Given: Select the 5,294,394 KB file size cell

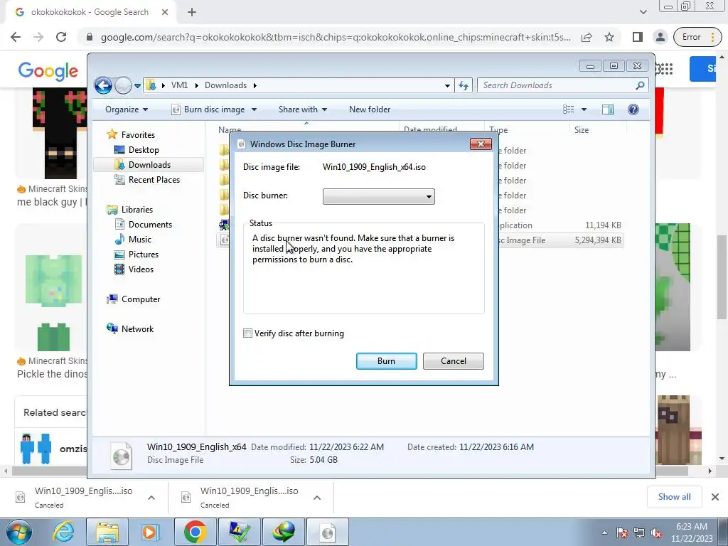Looking at the screenshot, I should coord(597,240).
